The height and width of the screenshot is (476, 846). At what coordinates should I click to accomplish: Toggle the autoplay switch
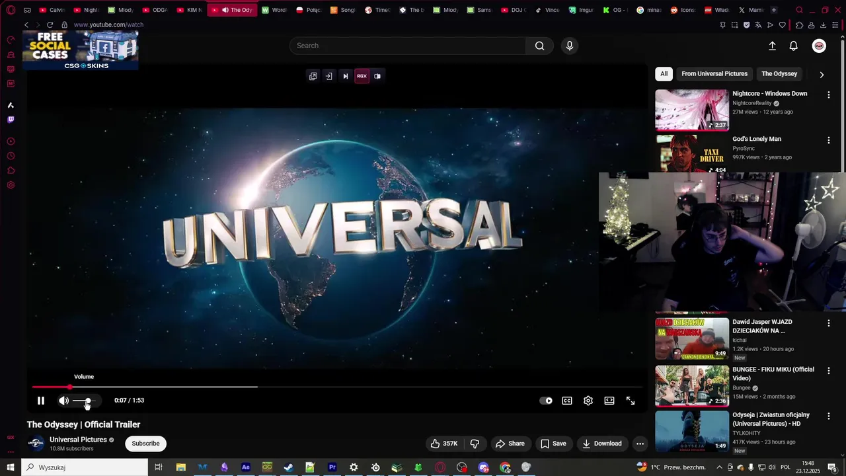546,401
